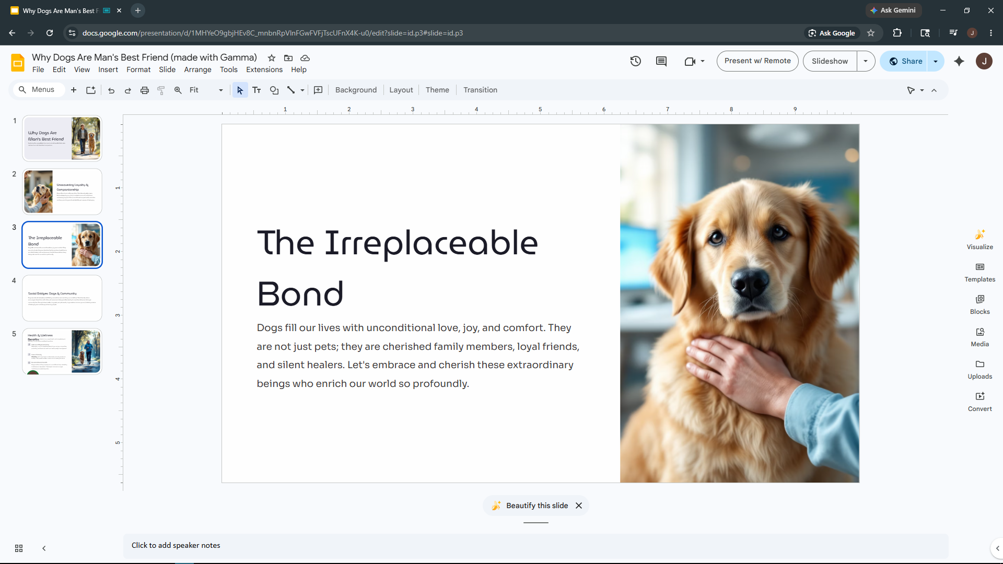Expand the right side panel arrow
The image size is (1003, 564).
coord(997,548)
